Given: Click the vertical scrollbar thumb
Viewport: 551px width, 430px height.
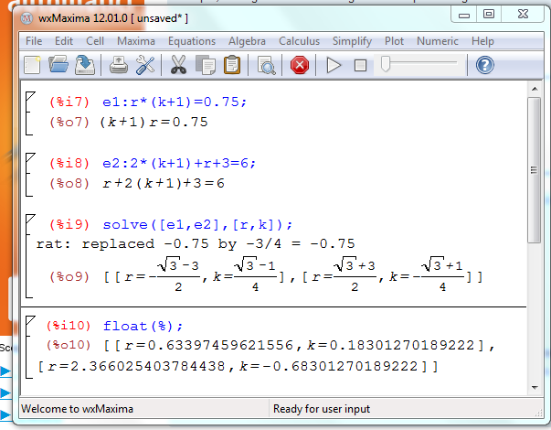Looking at the screenshot, I should 535,170.
